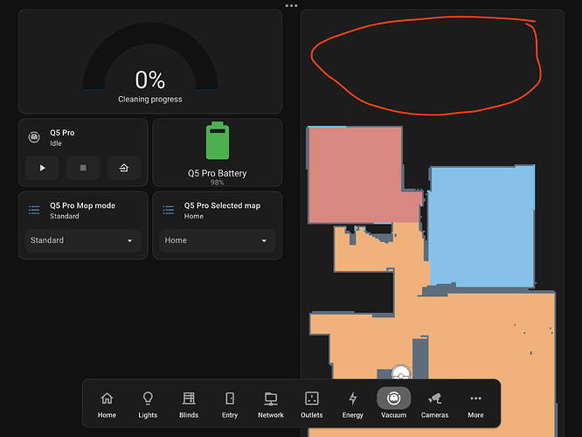Expand the Standard mop mode dropdown
Viewport: 582px width, 437px height.
[83, 240]
